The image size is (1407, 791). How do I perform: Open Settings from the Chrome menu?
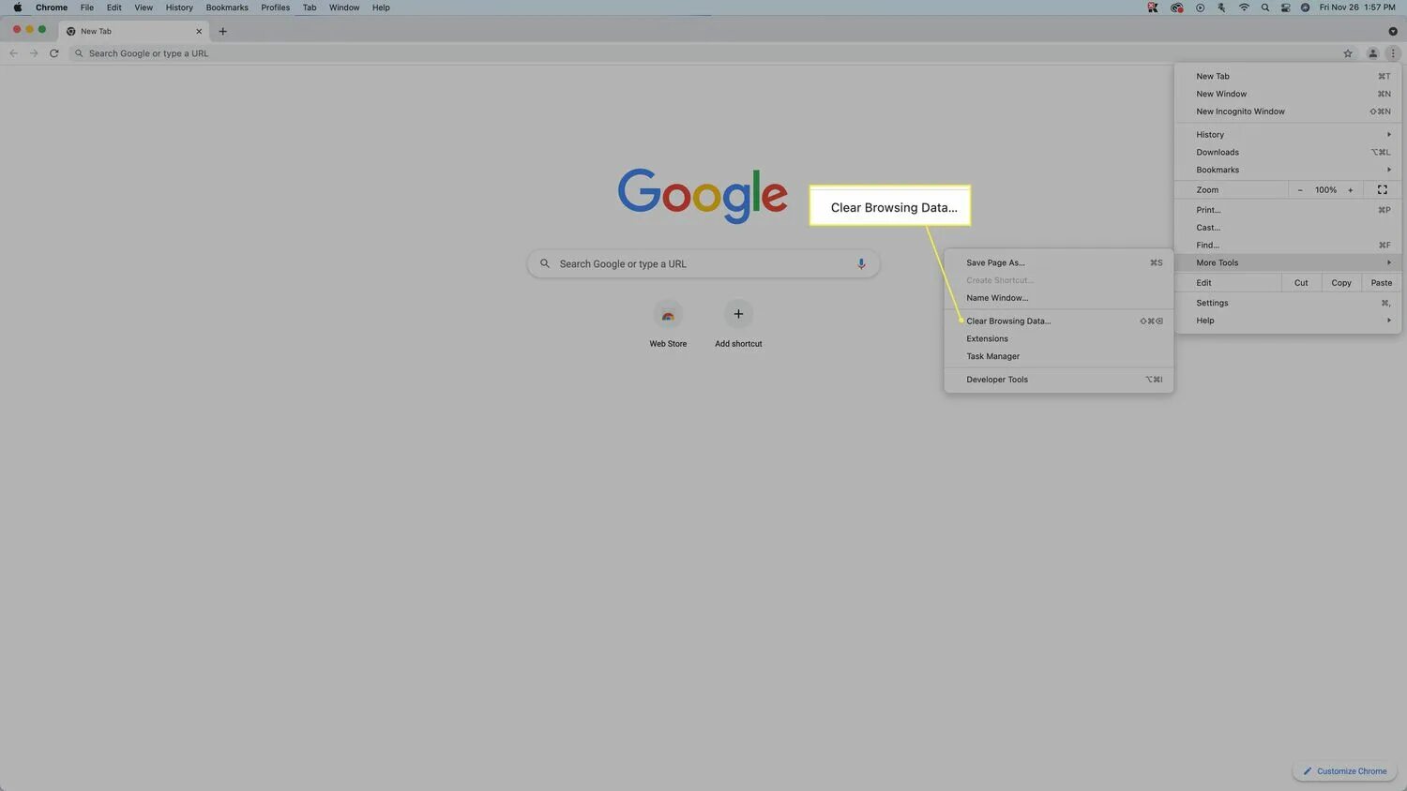(1288, 303)
